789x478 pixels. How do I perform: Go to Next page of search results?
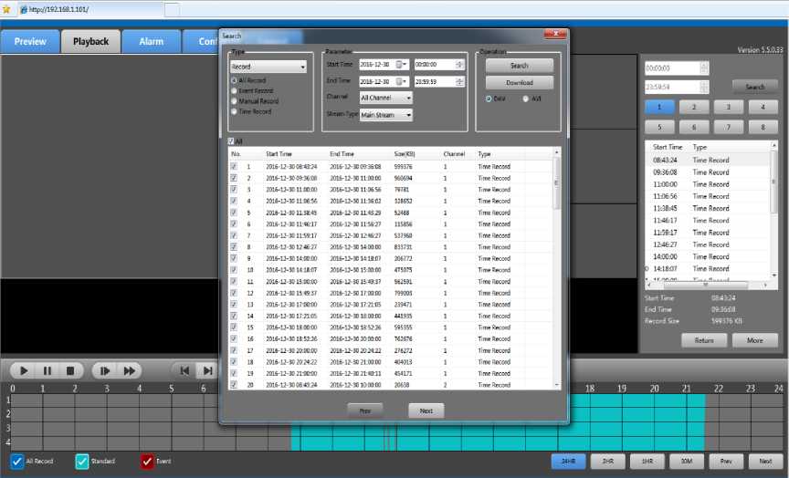(426, 411)
